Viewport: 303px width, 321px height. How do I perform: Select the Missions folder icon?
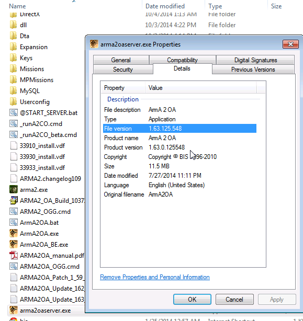pyautogui.click(x=13, y=69)
